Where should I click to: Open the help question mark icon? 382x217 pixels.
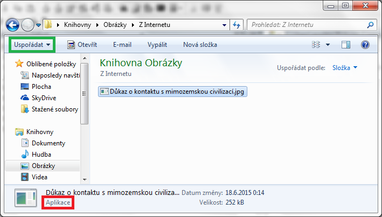tap(365, 45)
